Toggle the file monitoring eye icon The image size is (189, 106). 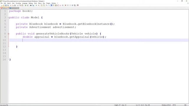pos(63,5)
